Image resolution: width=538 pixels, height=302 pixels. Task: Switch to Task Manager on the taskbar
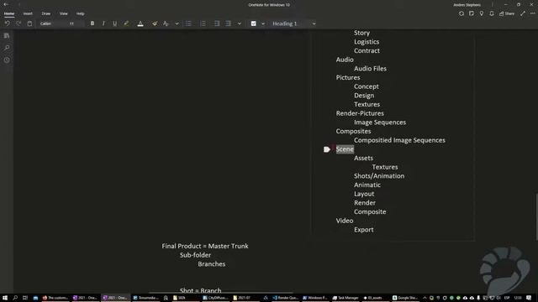pos(345,298)
